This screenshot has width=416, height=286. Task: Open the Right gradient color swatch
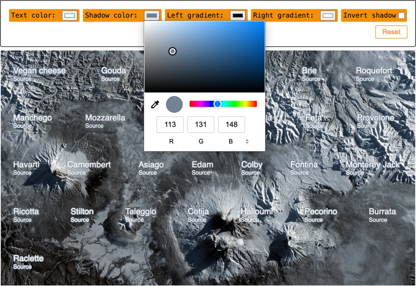(x=327, y=16)
